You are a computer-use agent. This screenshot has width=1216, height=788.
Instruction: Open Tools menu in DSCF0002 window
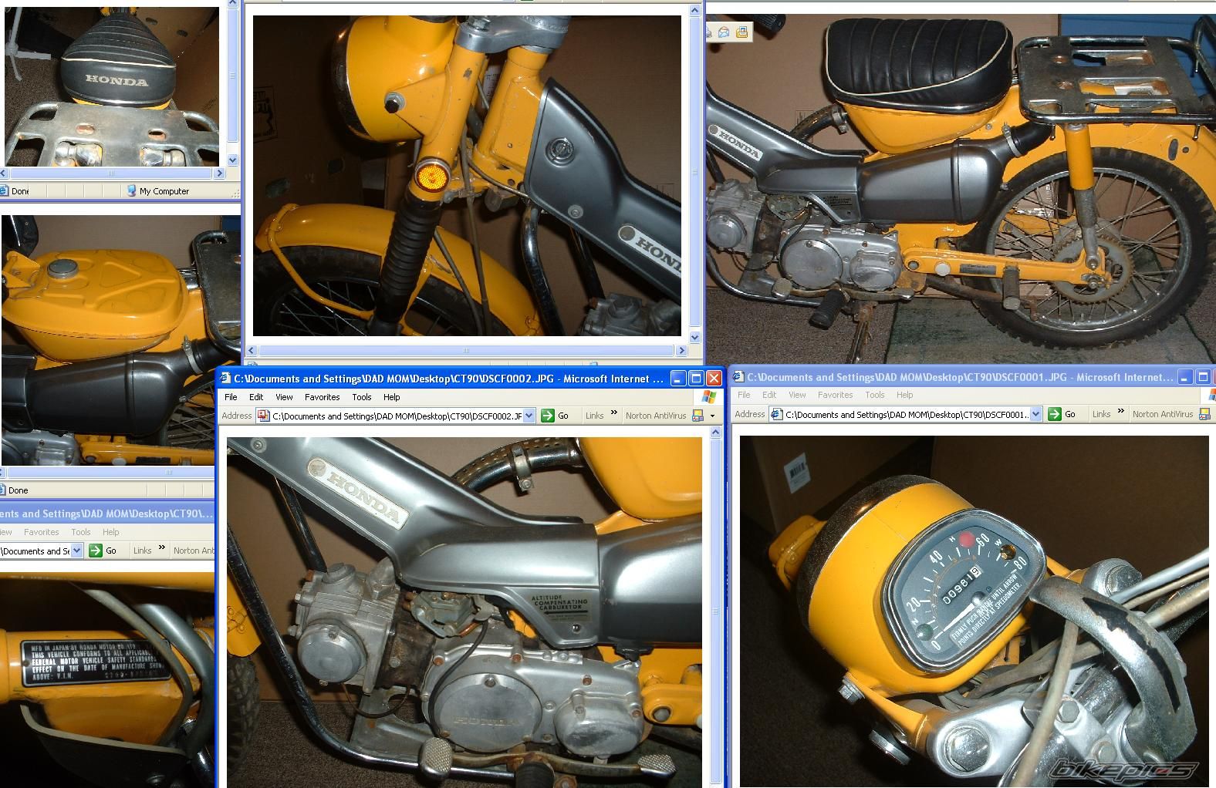[x=362, y=397]
